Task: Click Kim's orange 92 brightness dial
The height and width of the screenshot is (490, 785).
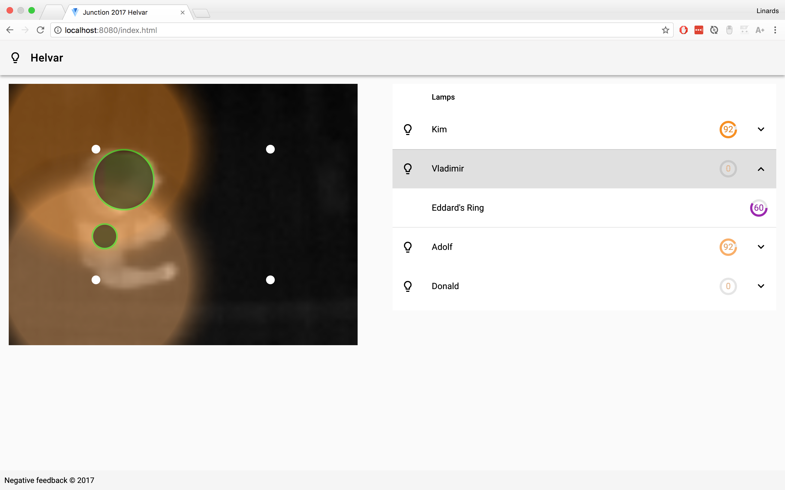Action: coord(728,129)
